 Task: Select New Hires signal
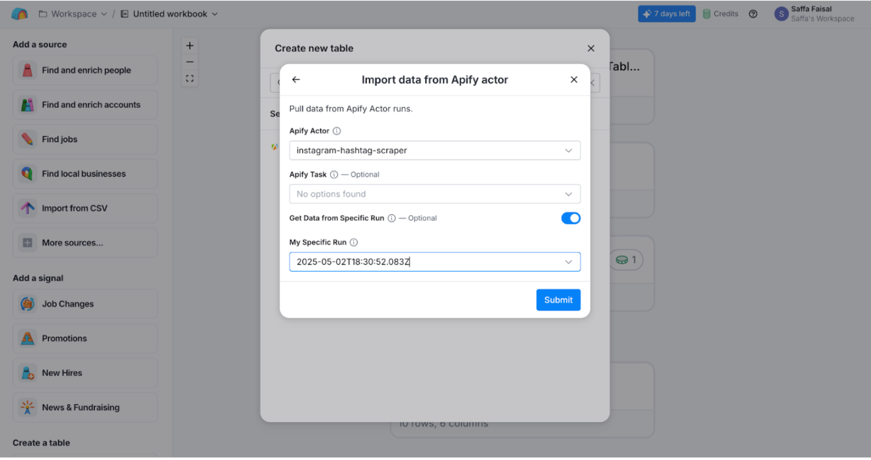click(x=85, y=373)
